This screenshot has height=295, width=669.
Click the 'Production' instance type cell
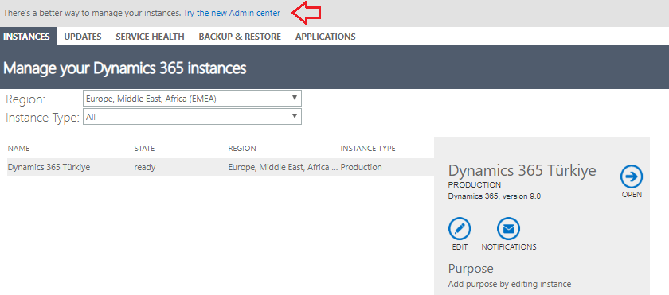tap(361, 167)
